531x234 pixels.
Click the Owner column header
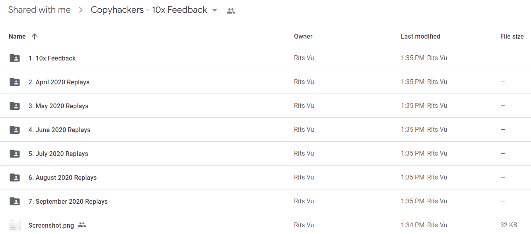pyautogui.click(x=303, y=36)
